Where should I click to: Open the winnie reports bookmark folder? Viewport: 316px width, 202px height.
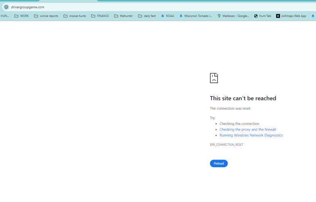click(x=46, y=16)
